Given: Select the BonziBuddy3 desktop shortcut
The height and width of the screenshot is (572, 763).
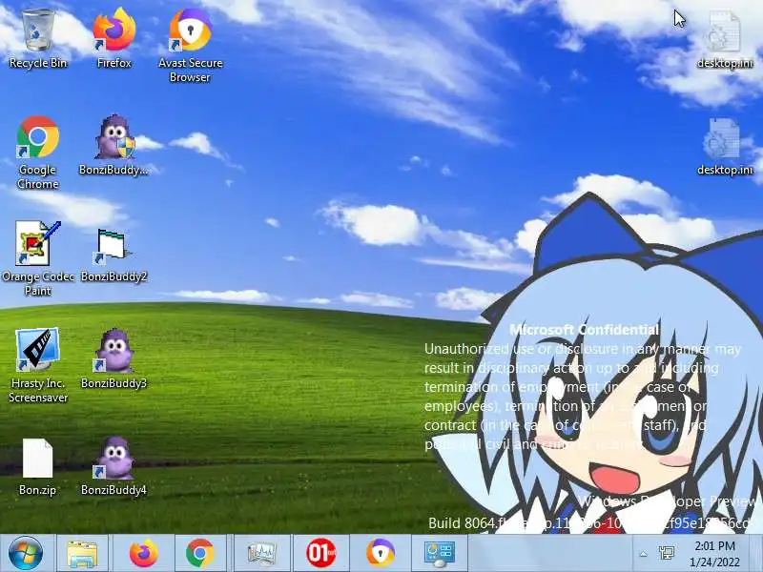Looking at the screenshot, I should point(113,359).
